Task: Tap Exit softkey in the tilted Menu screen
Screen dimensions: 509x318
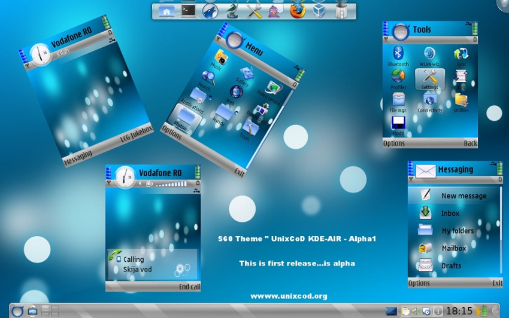Action: (x=240, y=172)
